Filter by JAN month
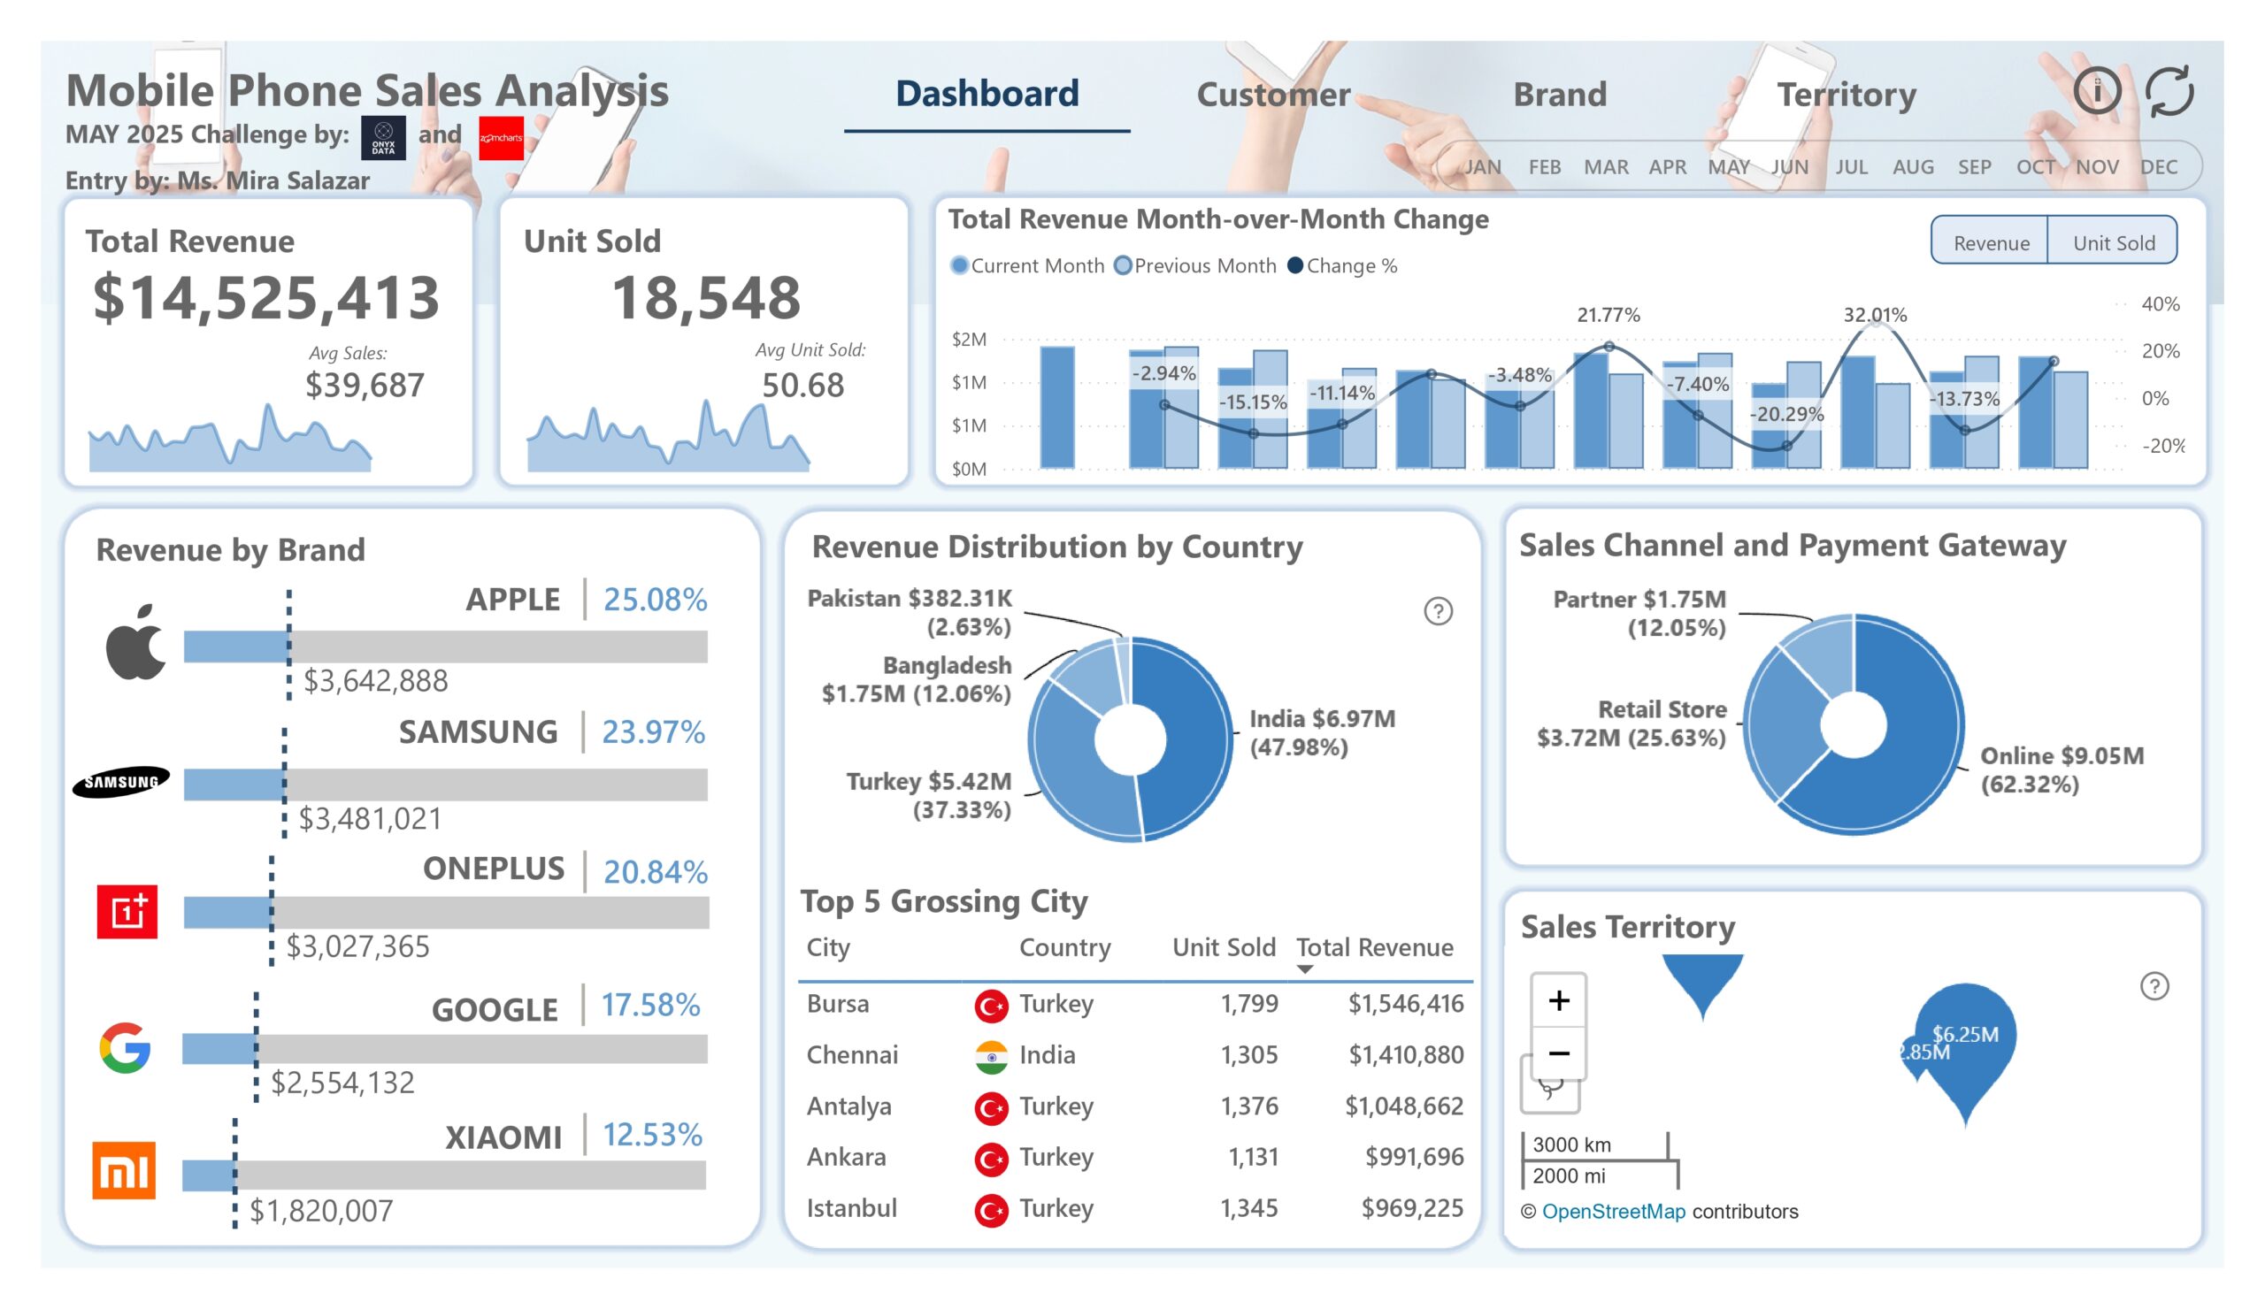Viewport: 2265px width, 1309px height. (1482, 166)
